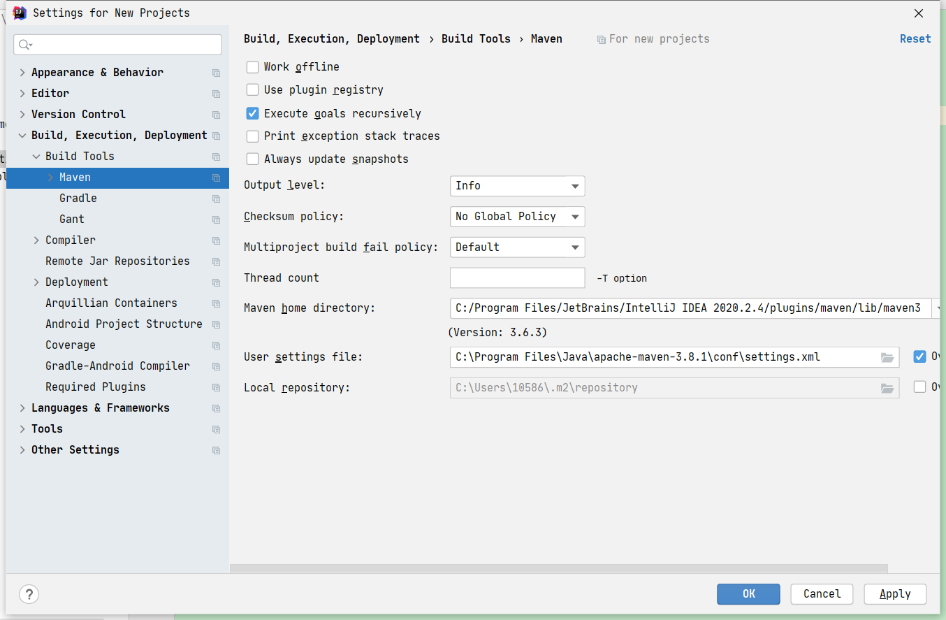Click the Reset link
The width and height of the screenshot is (946, 620).
click(915, 39)
